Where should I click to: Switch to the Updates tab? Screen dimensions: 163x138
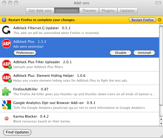point(127,10)
